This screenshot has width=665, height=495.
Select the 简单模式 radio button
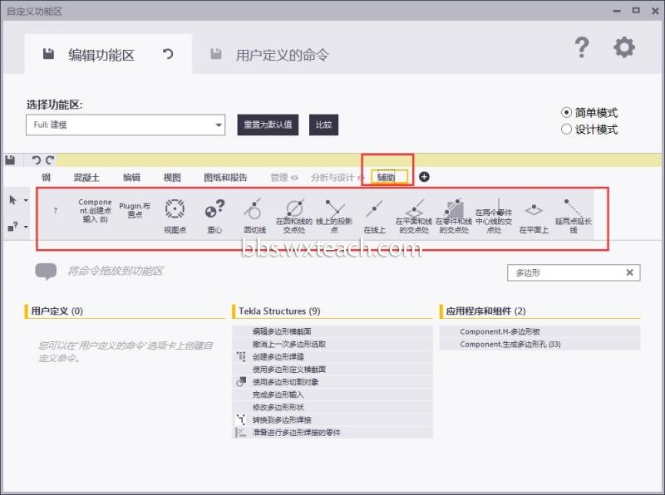click(566, 113)
